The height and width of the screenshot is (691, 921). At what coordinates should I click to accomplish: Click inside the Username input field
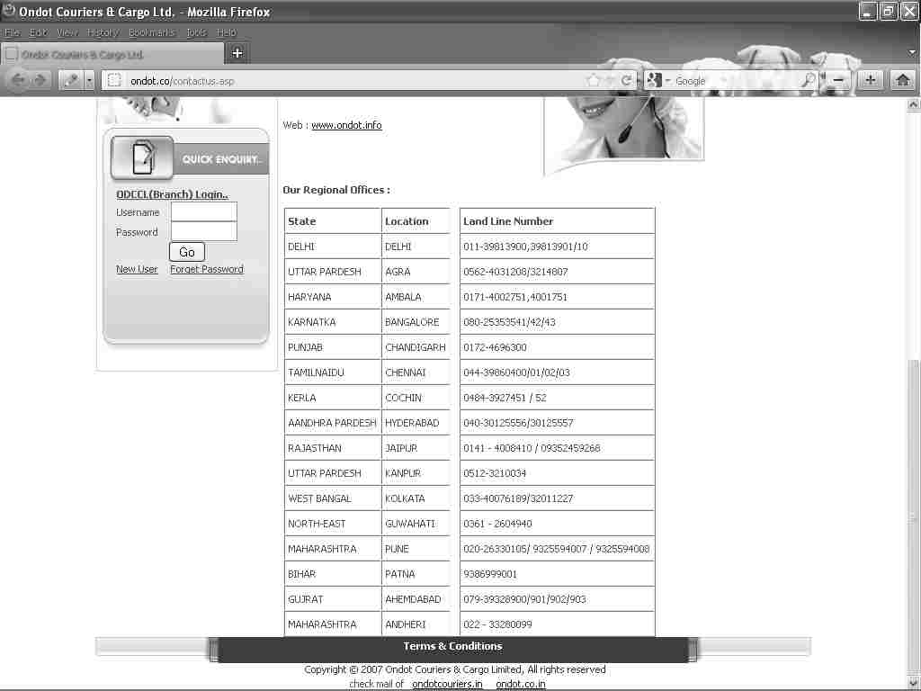tap(204, 212)
